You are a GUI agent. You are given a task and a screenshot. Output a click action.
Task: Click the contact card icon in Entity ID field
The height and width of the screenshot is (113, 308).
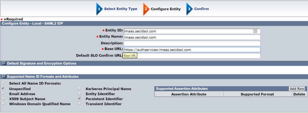(255, 31)
